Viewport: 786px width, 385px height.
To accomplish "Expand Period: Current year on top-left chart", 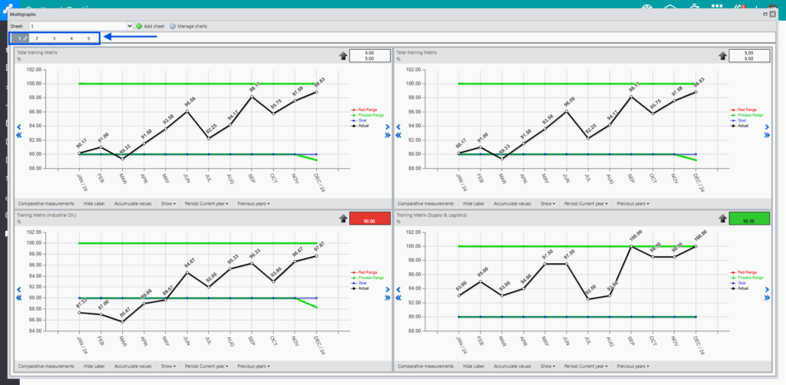I will (206, 204).
